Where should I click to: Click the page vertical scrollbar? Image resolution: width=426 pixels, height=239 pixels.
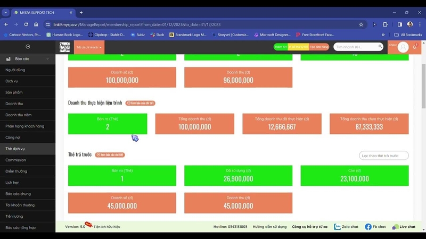pos(423,86)
